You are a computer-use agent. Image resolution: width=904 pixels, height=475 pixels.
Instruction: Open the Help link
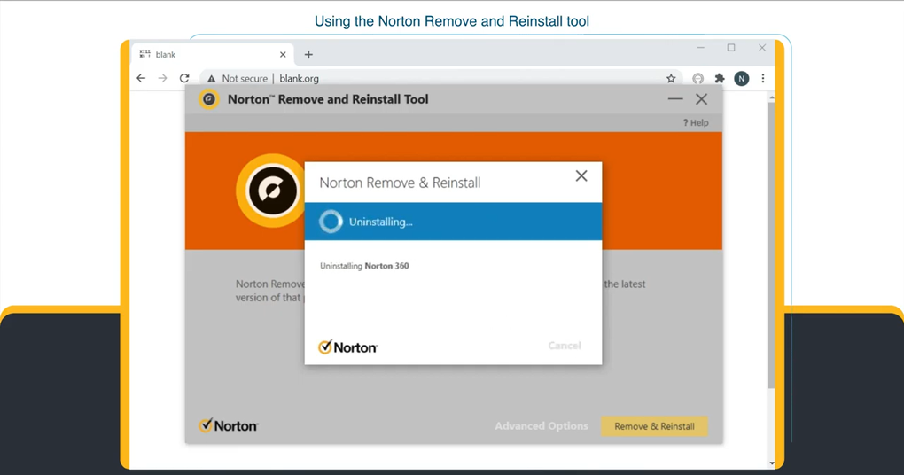(x=696, y=123)
